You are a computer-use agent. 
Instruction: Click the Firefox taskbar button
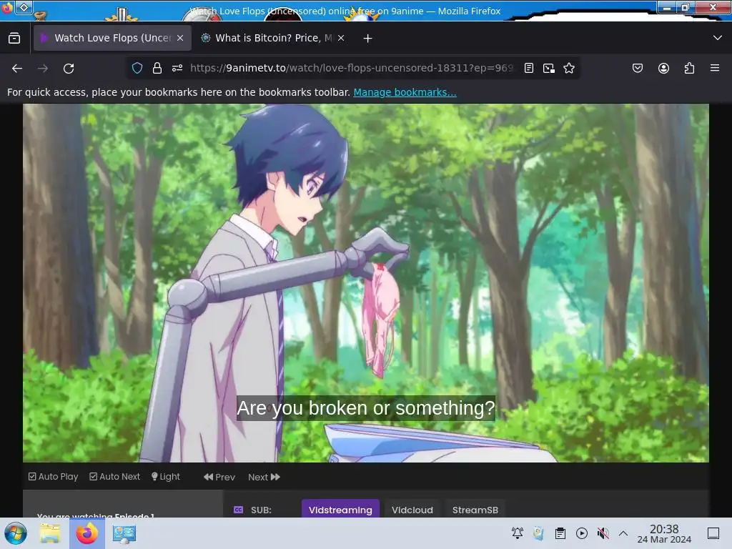(86, 533)
